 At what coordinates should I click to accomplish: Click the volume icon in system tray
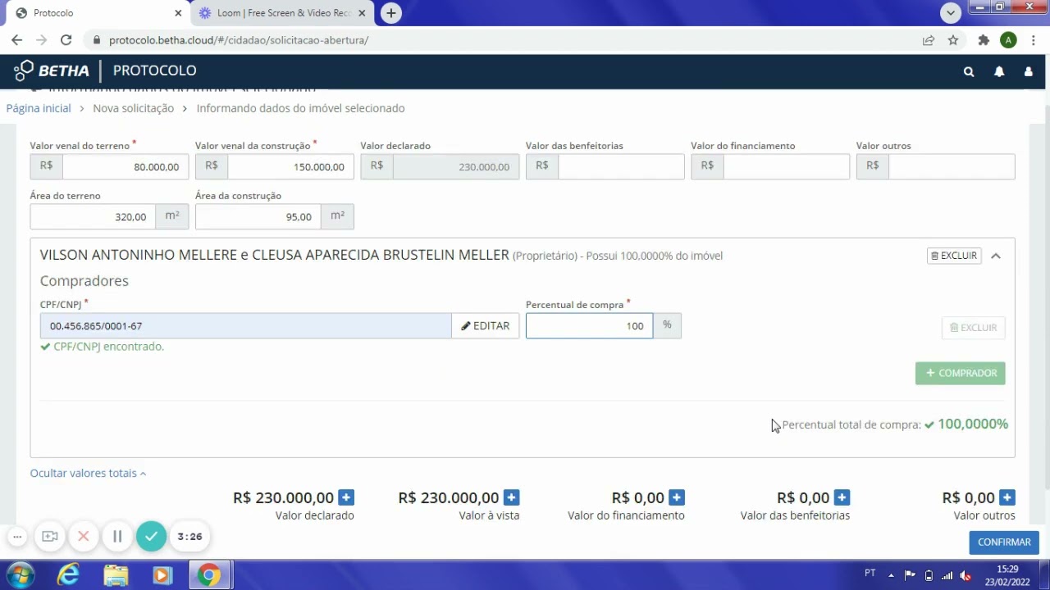coord(966,575)
